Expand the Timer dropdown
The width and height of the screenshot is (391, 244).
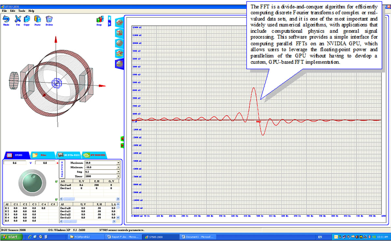click(118, 176)
